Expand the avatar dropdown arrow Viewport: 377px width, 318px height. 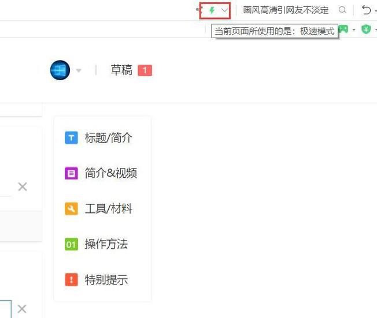pos(79,70)
